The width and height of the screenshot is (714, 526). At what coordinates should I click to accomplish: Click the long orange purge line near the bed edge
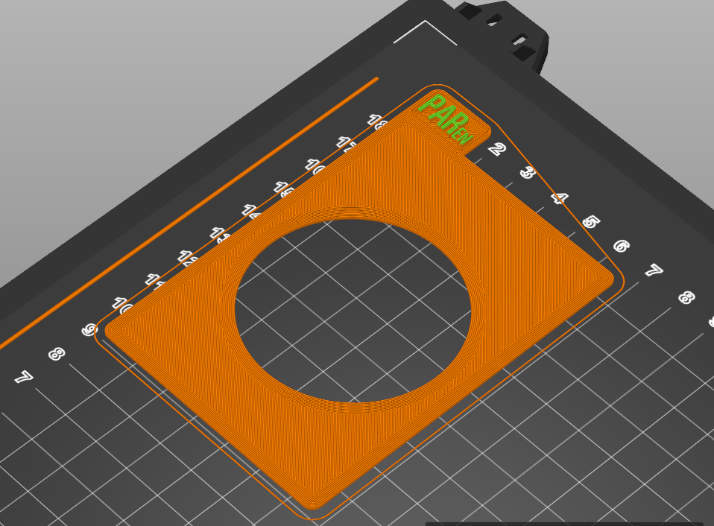189,213
